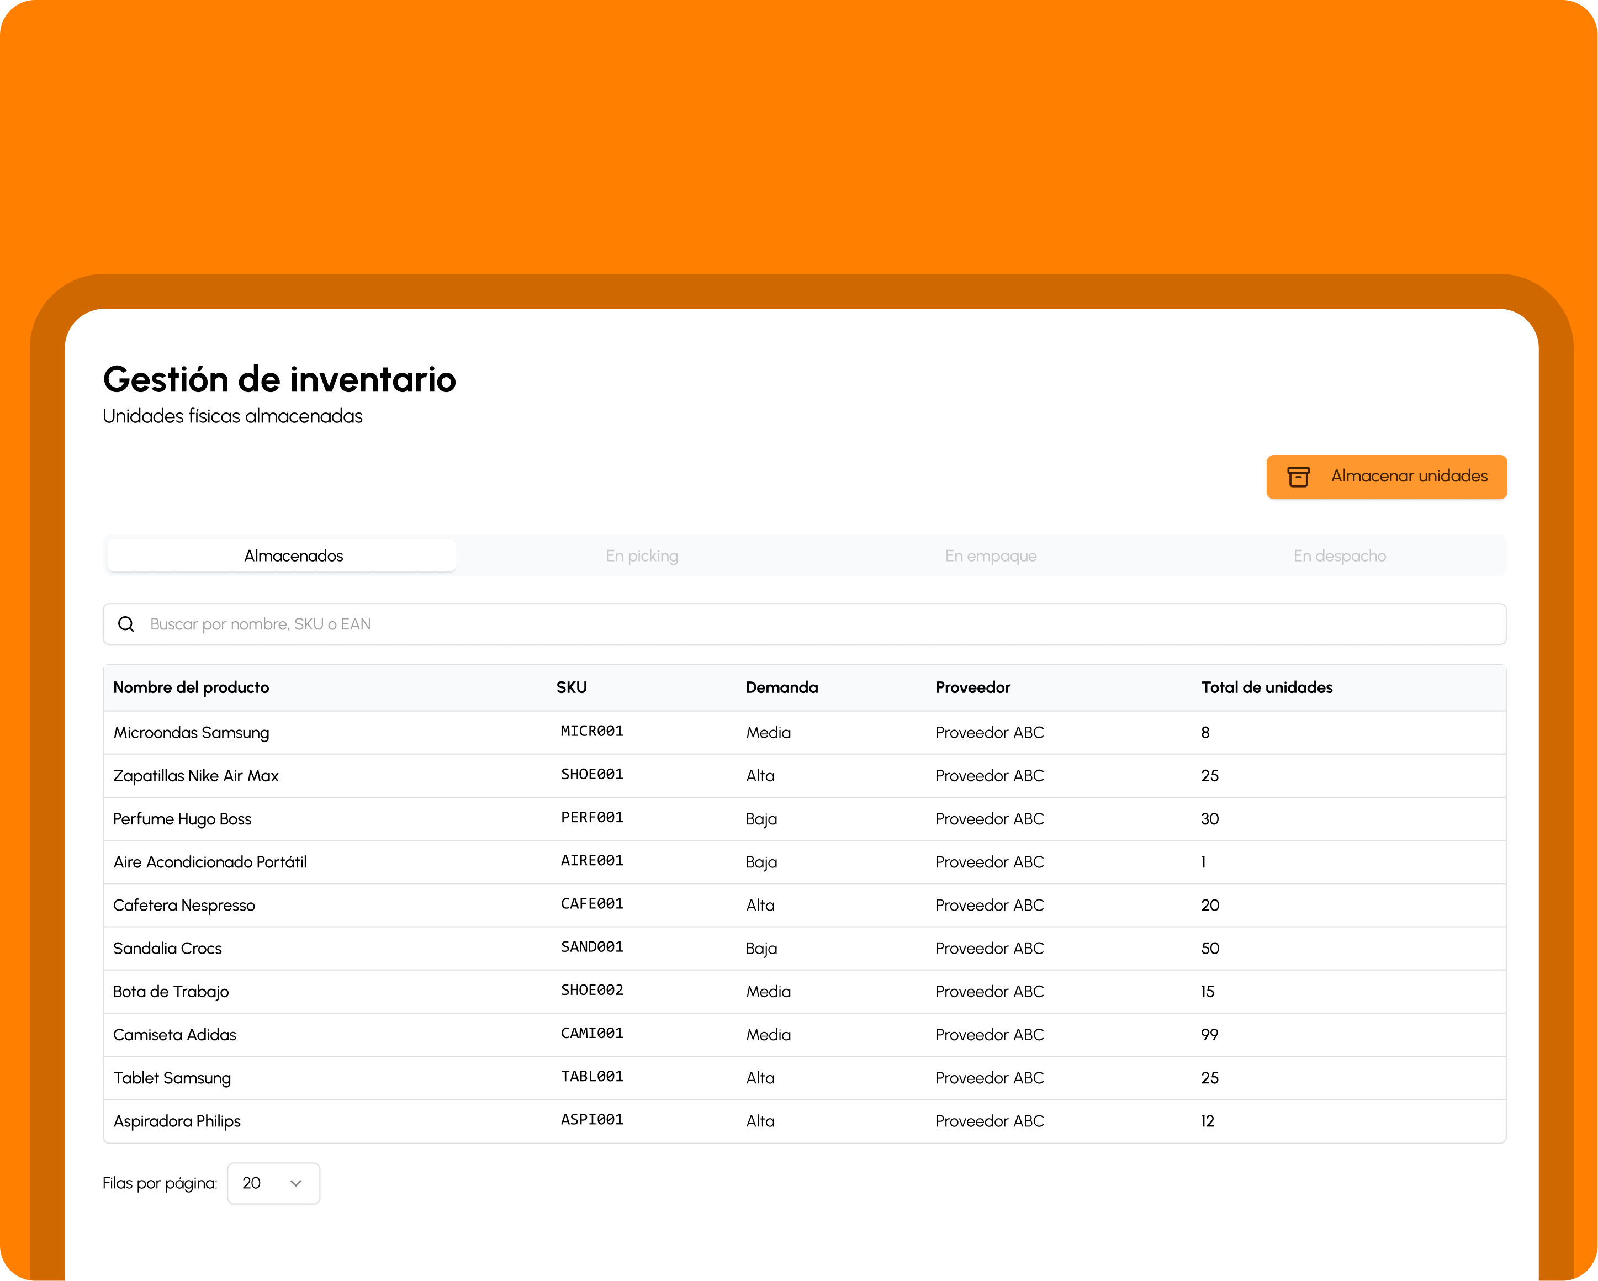Select the Aspiradora Philips row
1598x1281 pixels.
(177, 1121)
